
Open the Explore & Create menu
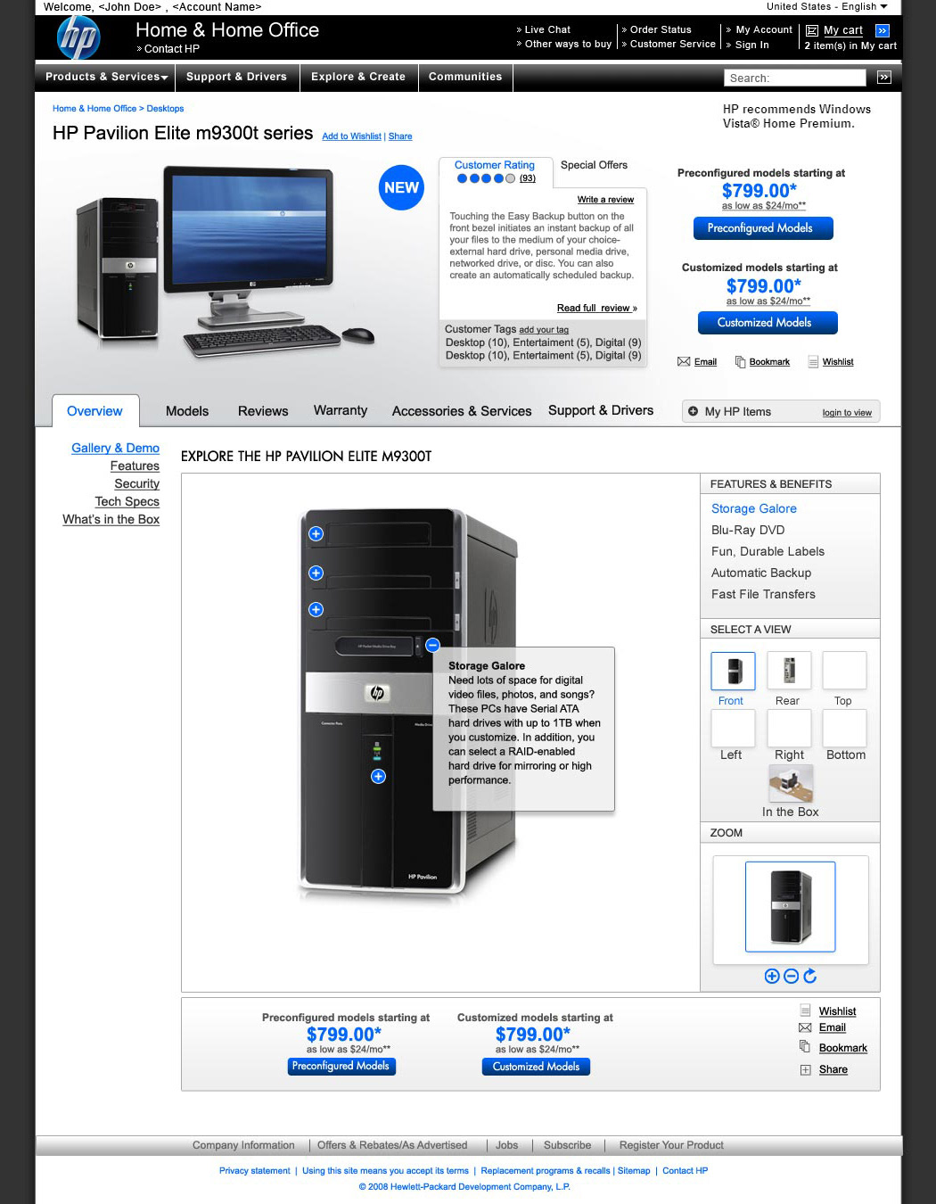tap(358, 77)
